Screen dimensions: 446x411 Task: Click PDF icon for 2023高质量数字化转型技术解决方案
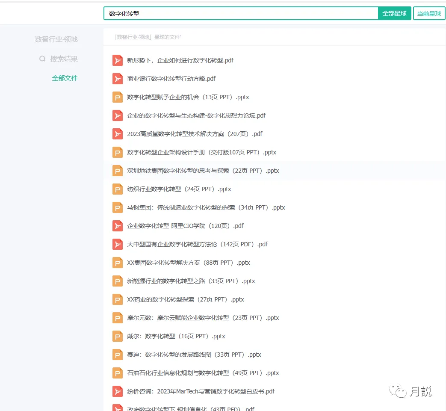(118, 134)
